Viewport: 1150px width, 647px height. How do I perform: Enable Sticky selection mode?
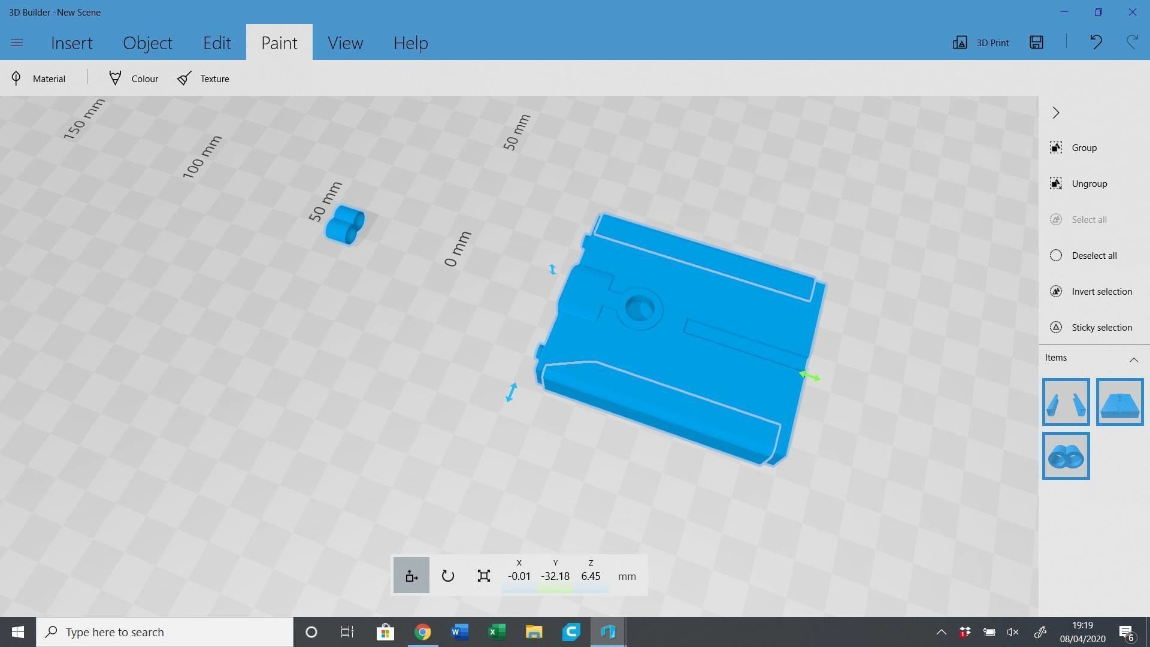tap(1101, 327)
